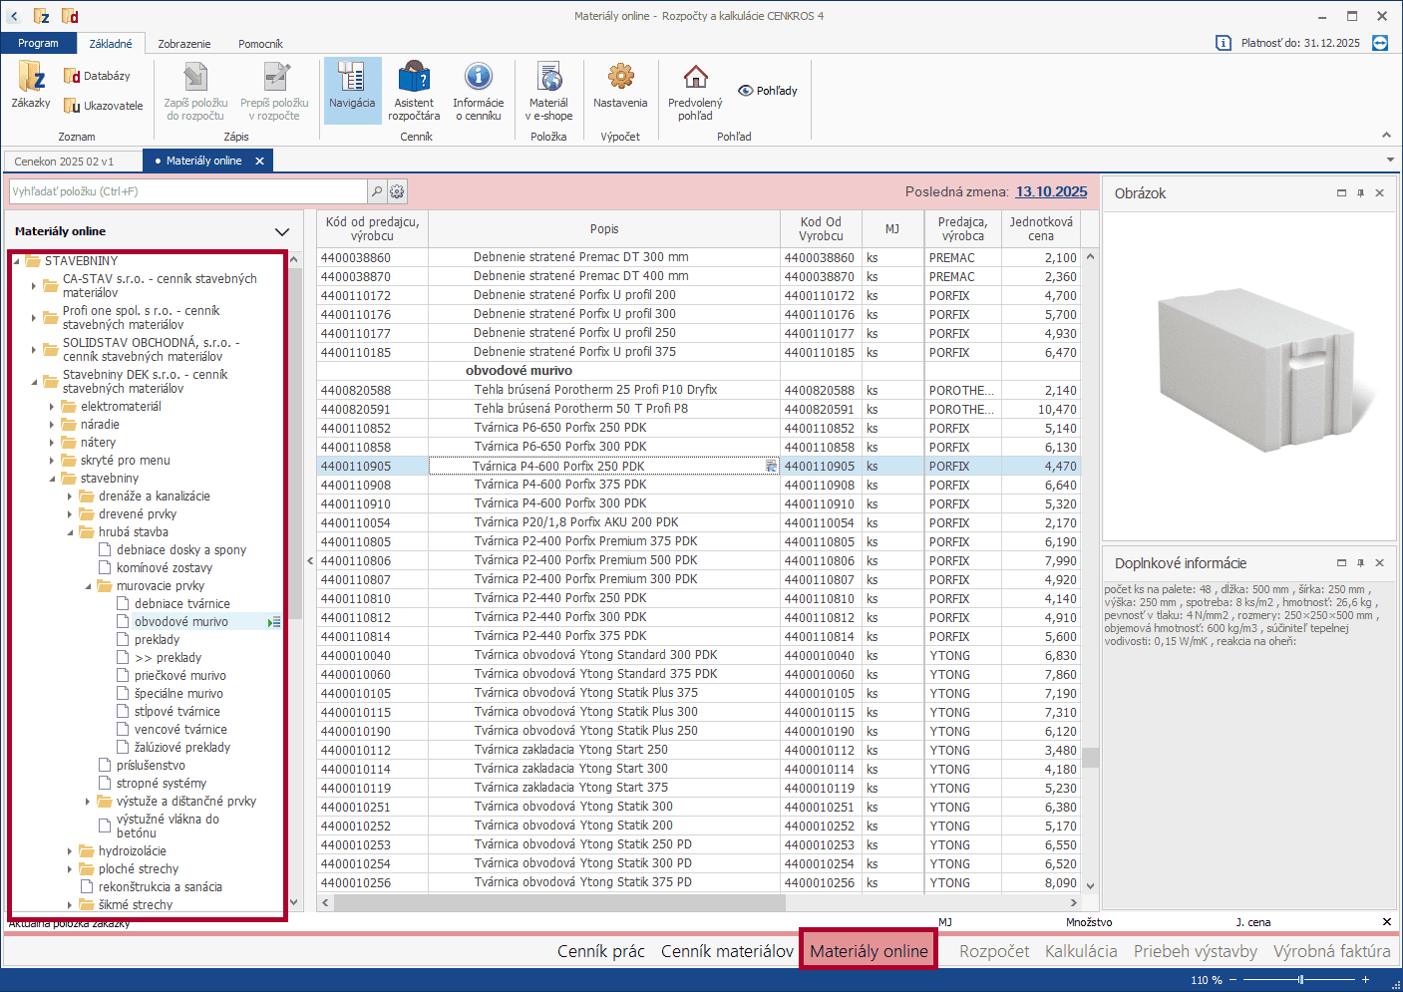The height and width of the screenshot is (992, 1403).
Task: Adjust the zoom slider in status bar
Action: [x=1300, y=980]
